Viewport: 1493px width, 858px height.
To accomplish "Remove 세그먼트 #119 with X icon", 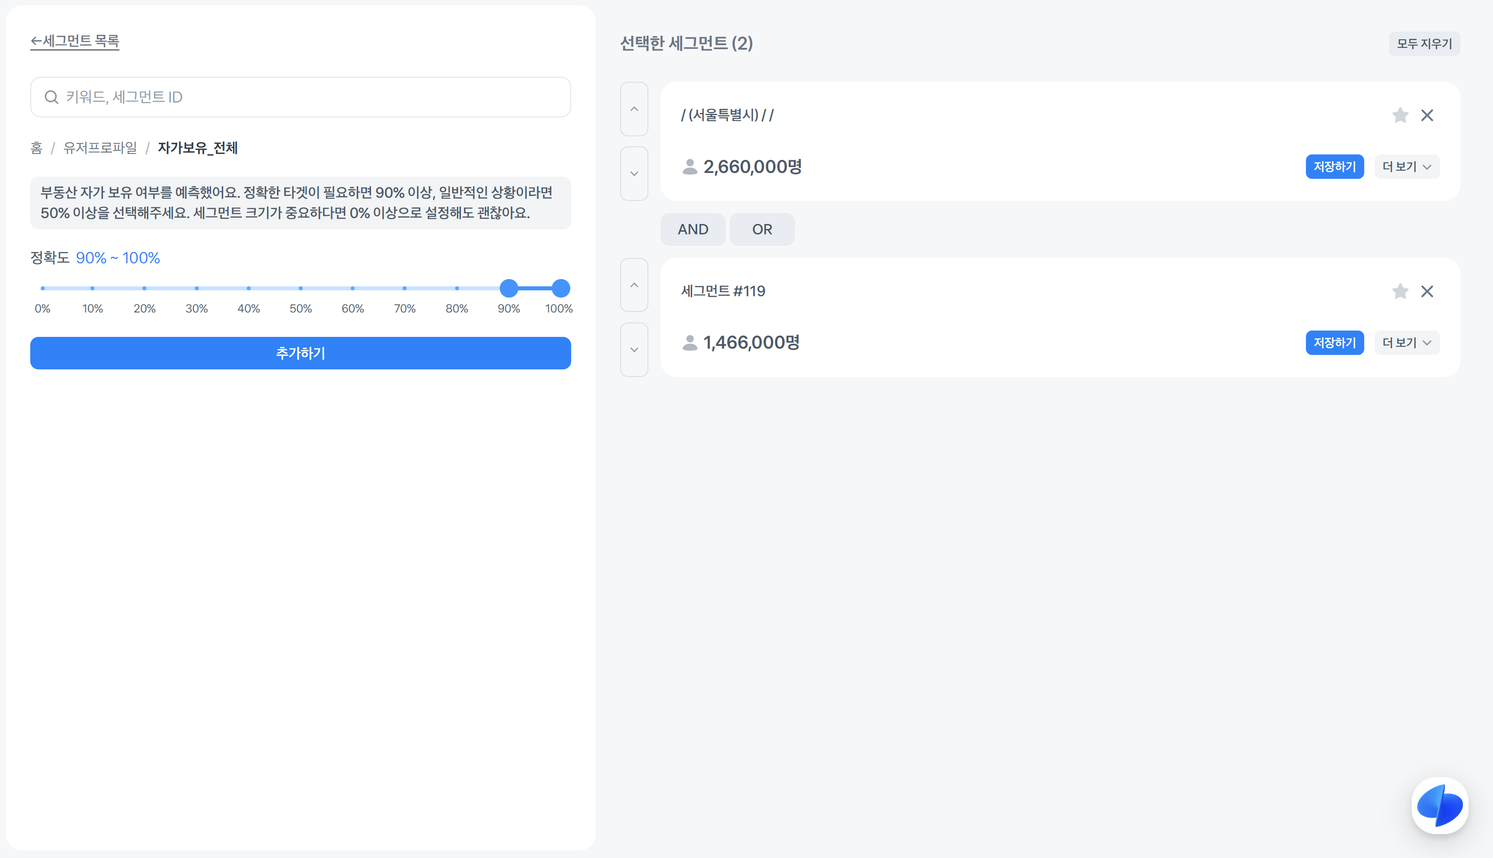I will pyautogui.click(x=1427, y=291).
